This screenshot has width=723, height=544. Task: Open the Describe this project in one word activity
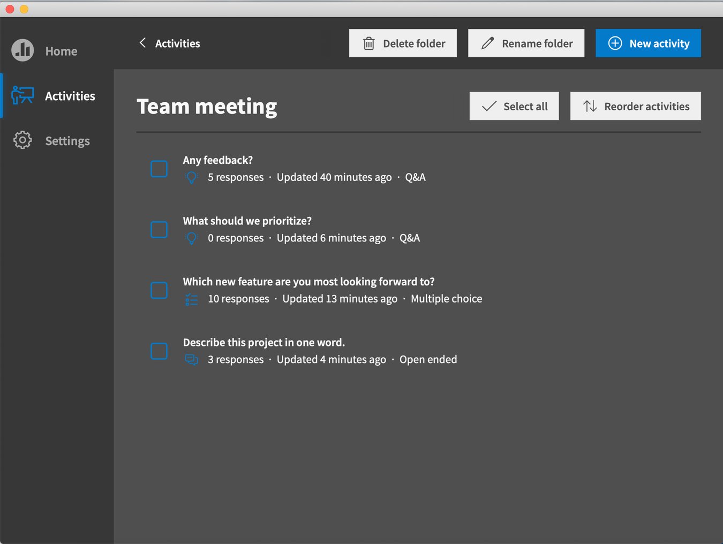click(263, 343)
